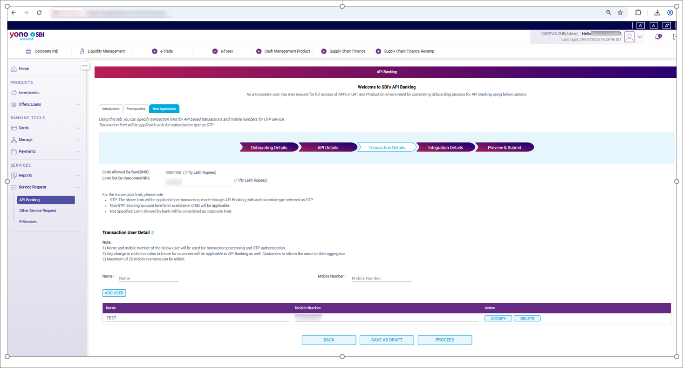This screenshot has width=683, height=368.
Task: Switch to the Introduction tab
Action: point(111,109)
